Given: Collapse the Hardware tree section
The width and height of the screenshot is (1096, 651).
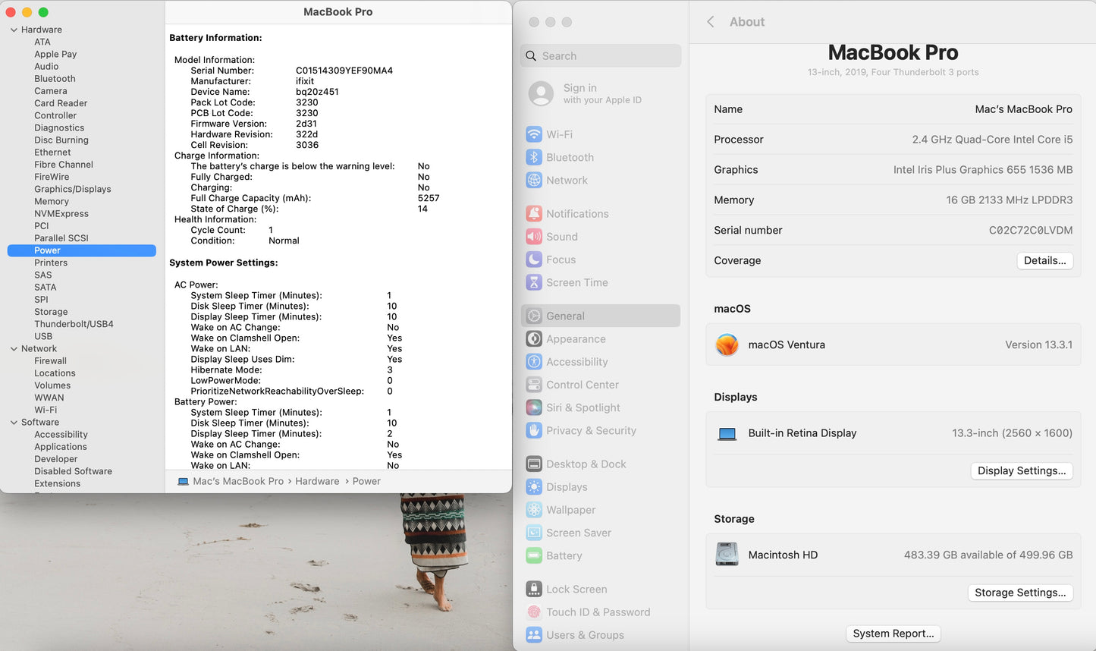Looking at the screenshot, I should [14, 30].
